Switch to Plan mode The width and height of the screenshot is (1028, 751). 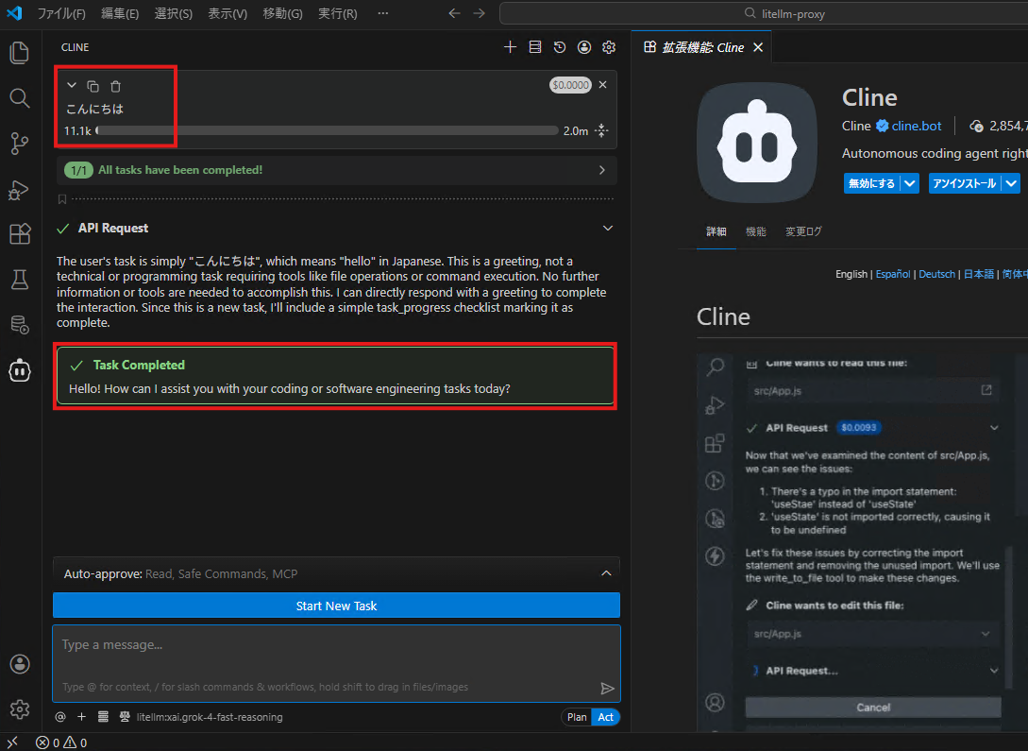(x=577, y=717)
